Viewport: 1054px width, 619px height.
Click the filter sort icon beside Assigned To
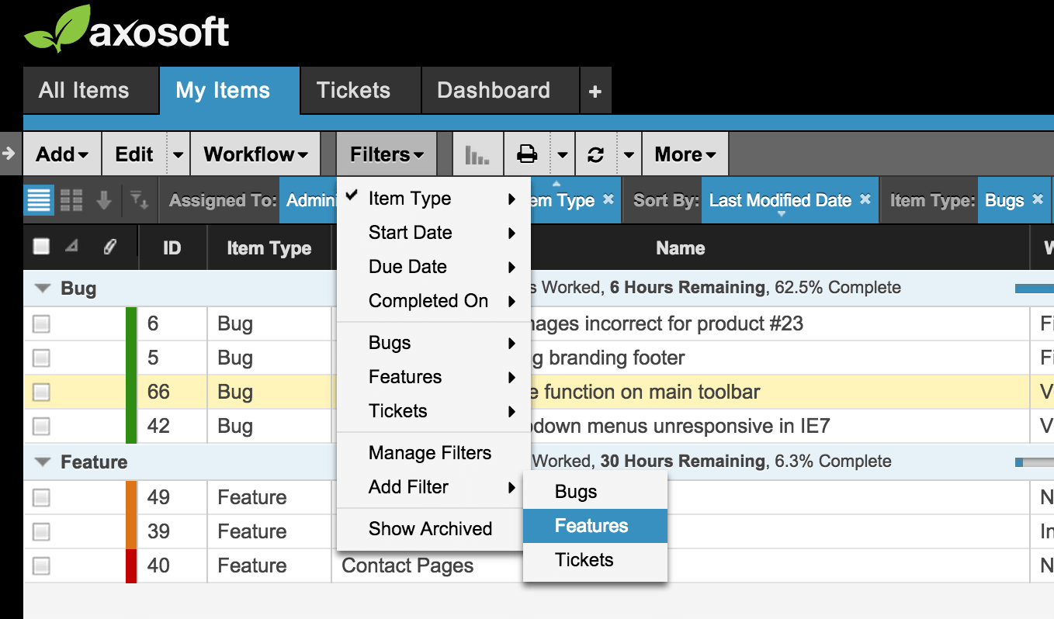point(139,200)
